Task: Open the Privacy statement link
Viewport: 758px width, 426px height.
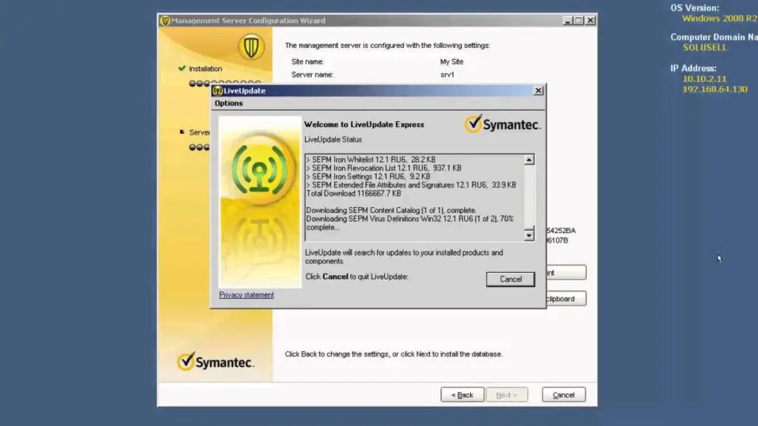Action: pos(246,294)
